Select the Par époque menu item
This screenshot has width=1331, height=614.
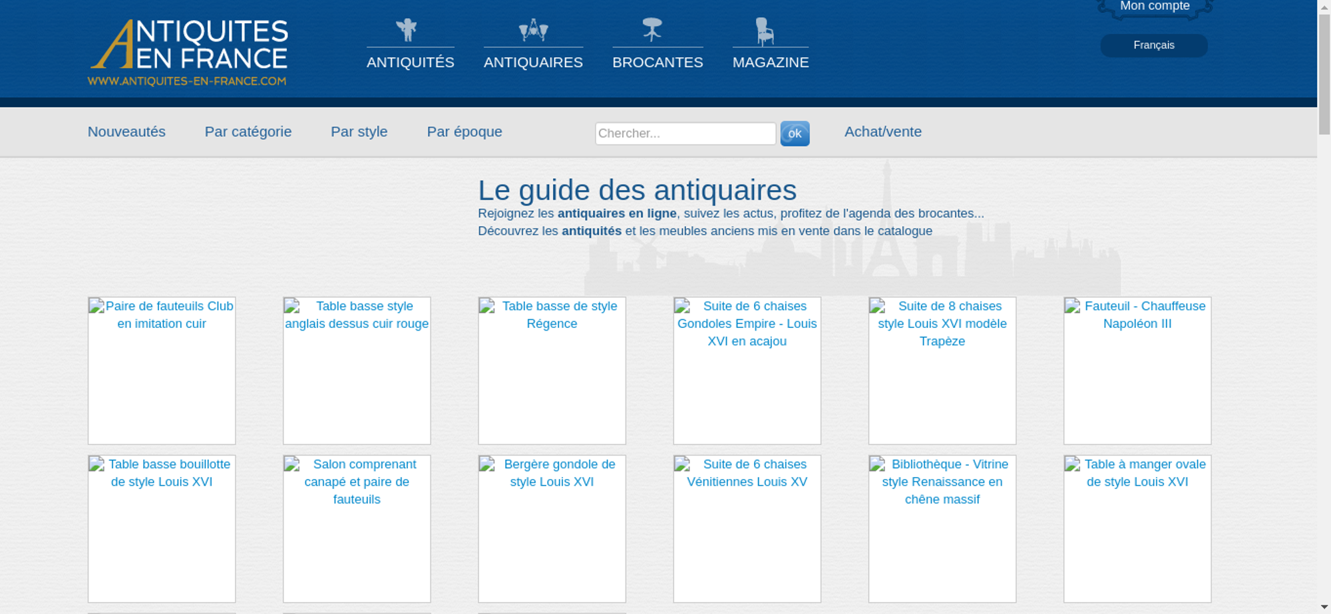[464, 132]
